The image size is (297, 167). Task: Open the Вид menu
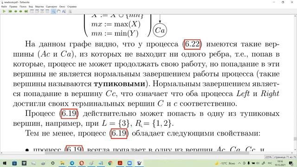click(x=31, y=6)
